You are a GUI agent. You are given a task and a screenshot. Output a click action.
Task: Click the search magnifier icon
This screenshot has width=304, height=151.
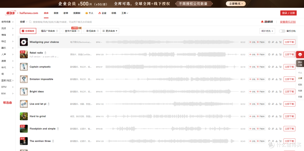(30, 22)
